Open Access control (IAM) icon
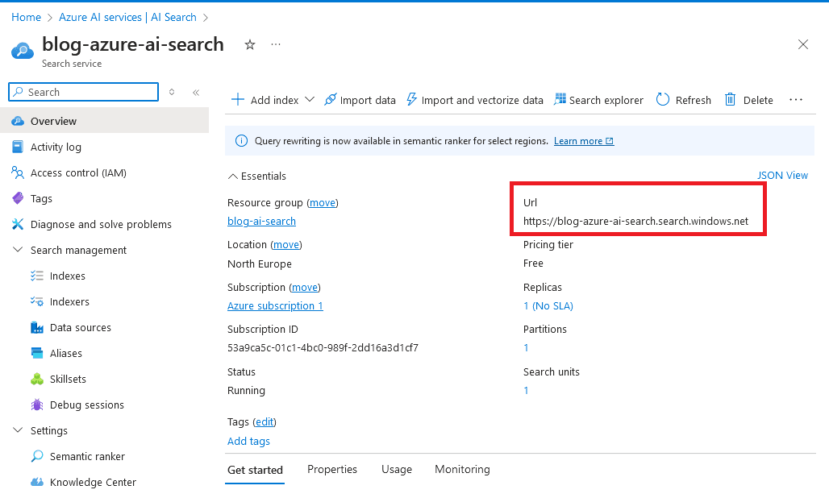Image resolution: width=829 pixels, height=498 pixels. coord(18,172)
